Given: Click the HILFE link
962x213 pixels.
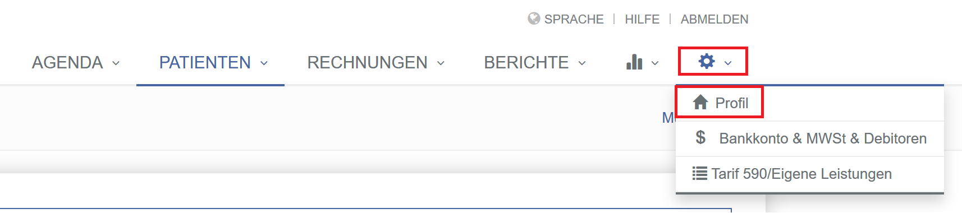Looking at the screenshot, I should [x=642, y=19].
